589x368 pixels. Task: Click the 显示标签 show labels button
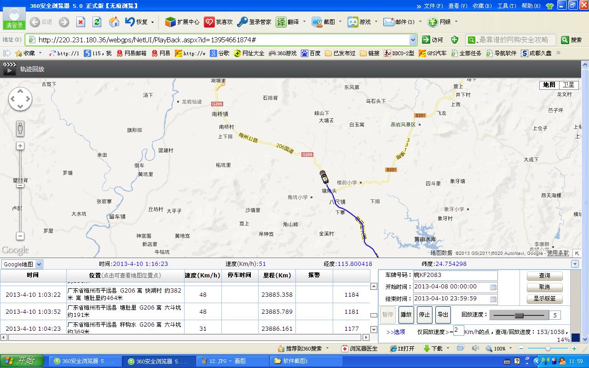(545, 299)
